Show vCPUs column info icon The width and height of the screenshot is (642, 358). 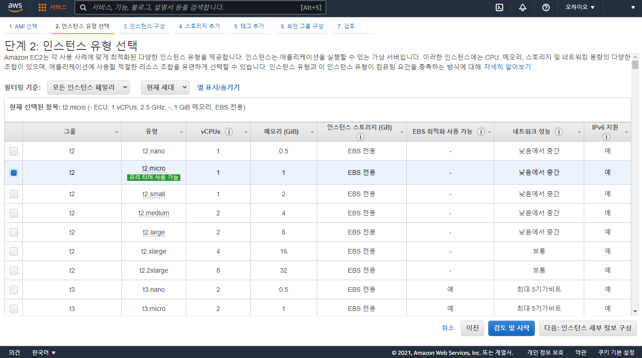229,131
